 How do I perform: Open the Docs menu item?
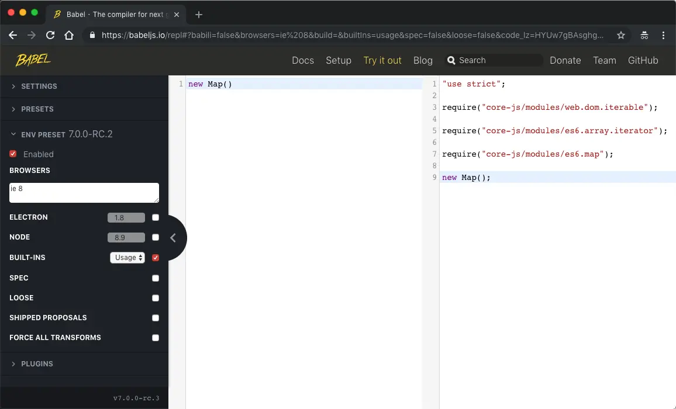coord(303,60)
